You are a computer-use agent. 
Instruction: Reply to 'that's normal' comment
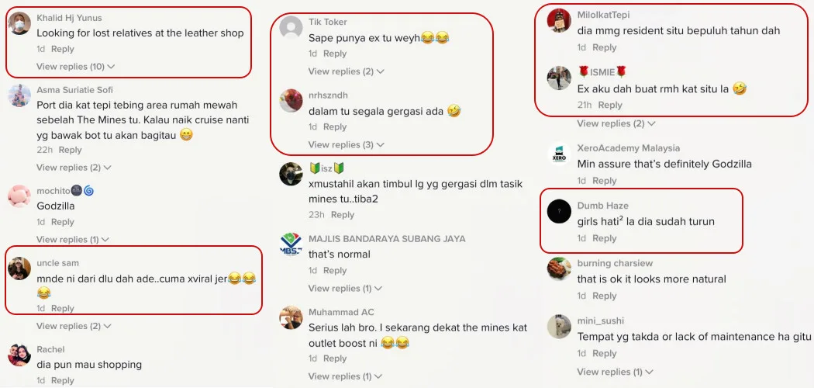(x=335, y=271)
